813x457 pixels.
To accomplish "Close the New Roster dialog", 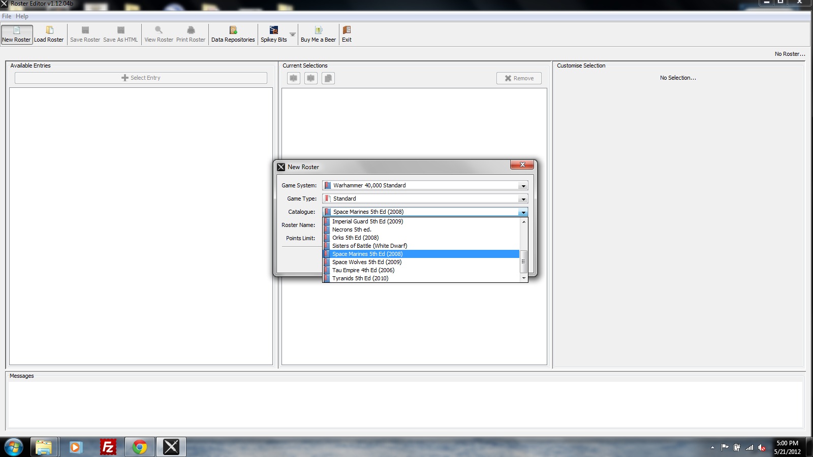I will (522, 165).
